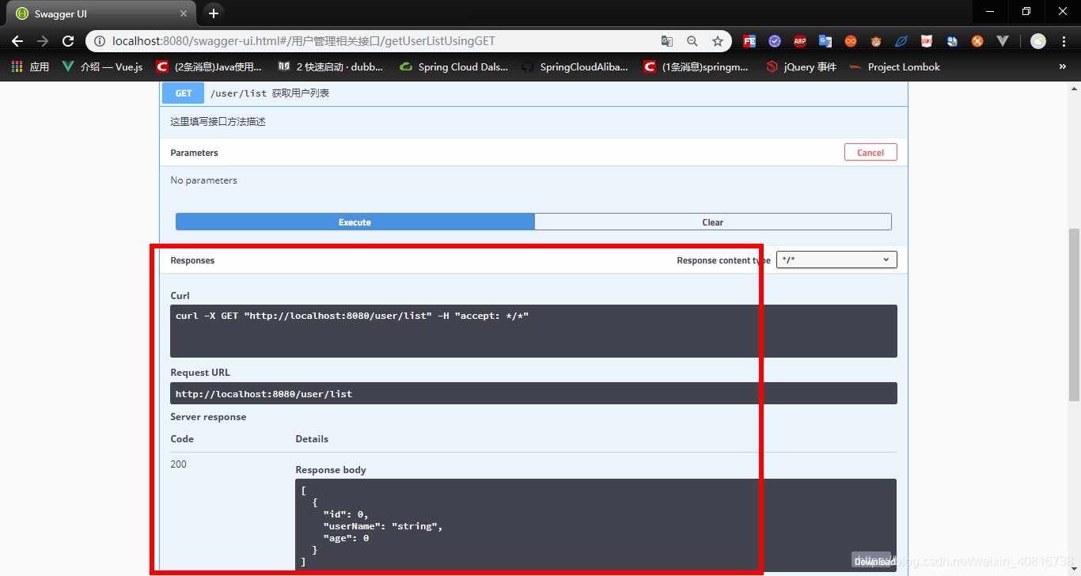Open the SpringCloudAlibaba bookmark
1081x576 pixels.
tap(575, 67)
